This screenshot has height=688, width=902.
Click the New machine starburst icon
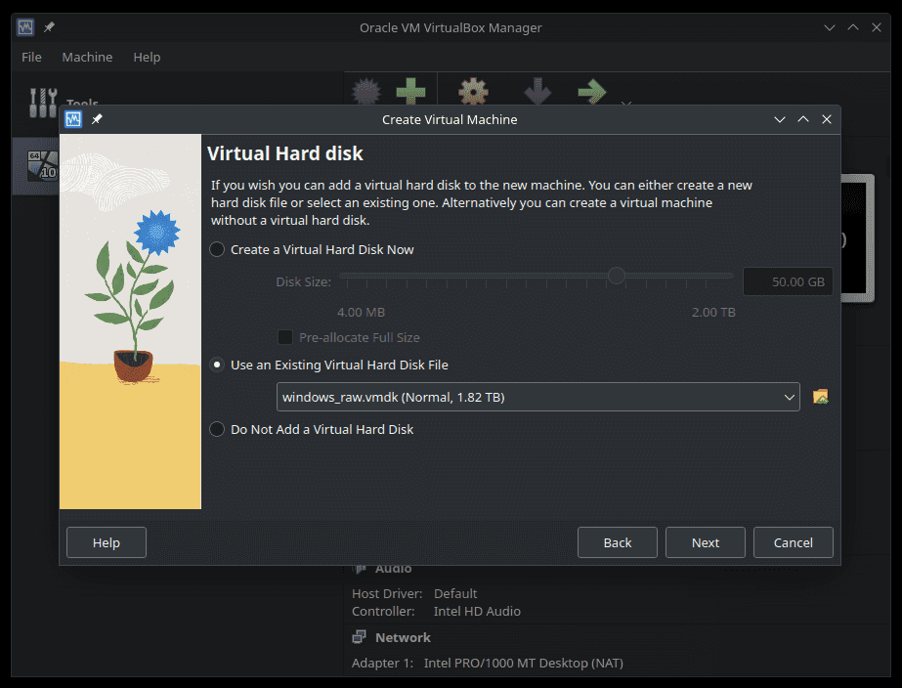[365, 93]
